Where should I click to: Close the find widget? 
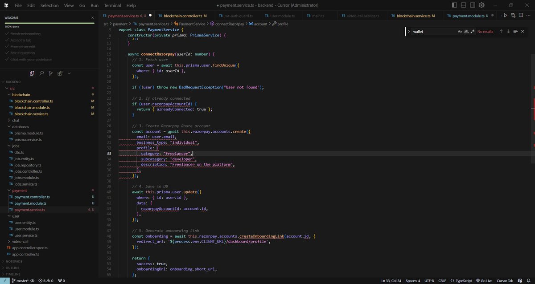coord(523,32)
